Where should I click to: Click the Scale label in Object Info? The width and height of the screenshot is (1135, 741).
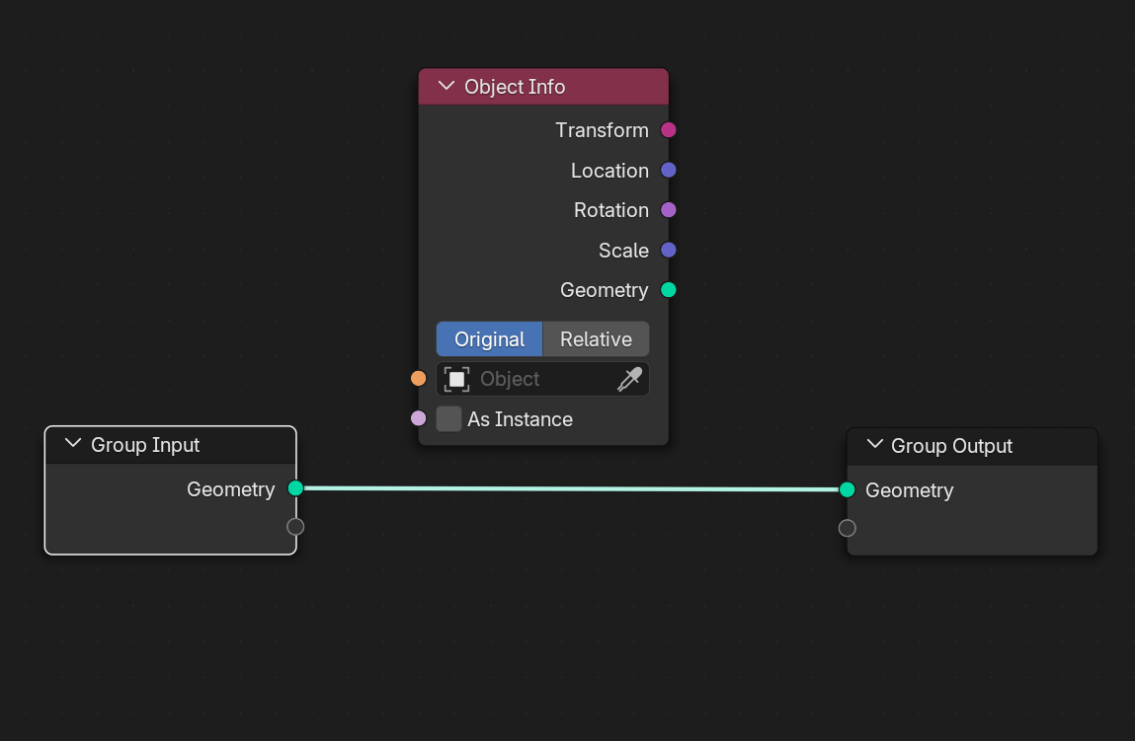tap(624, 251)
